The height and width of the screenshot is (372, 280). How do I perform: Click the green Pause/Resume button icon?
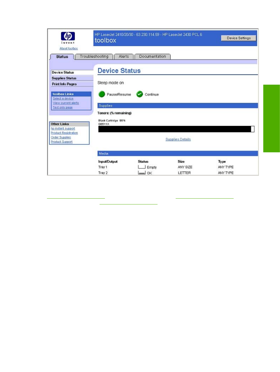pyautogui.click(x=102, y=94)
